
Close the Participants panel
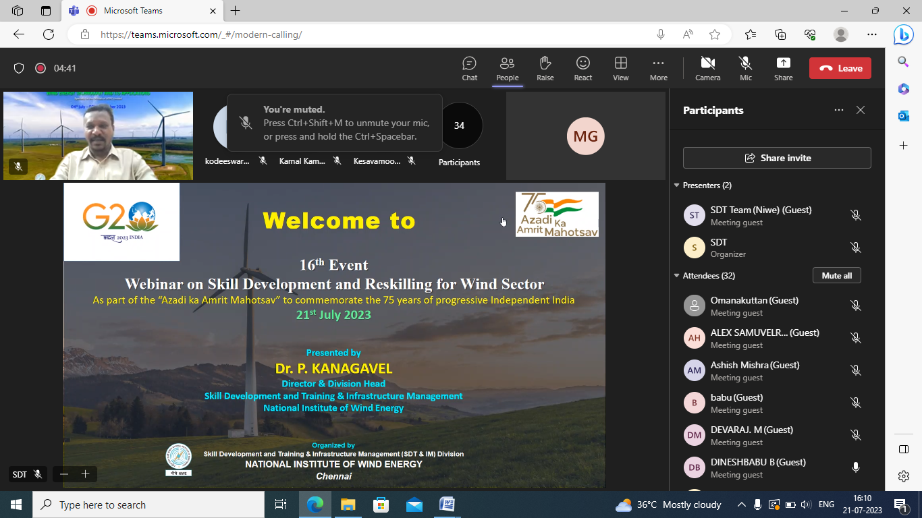tap(861, 110)
